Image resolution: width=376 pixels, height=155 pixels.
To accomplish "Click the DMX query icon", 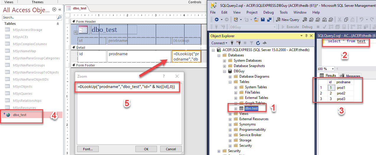I will 318,19.
